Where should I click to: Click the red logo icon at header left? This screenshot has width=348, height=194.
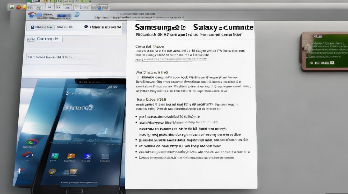coord(32,14)
